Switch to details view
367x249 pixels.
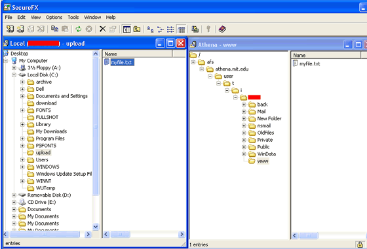click(181, 29)
